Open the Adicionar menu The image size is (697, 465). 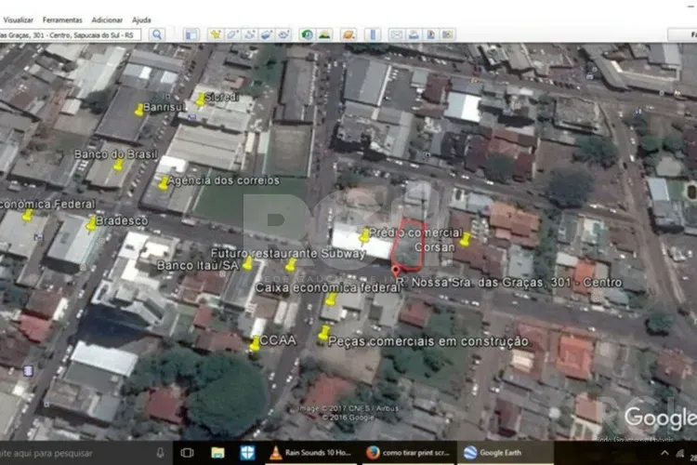pyautogui.click(x=107, y=20)
